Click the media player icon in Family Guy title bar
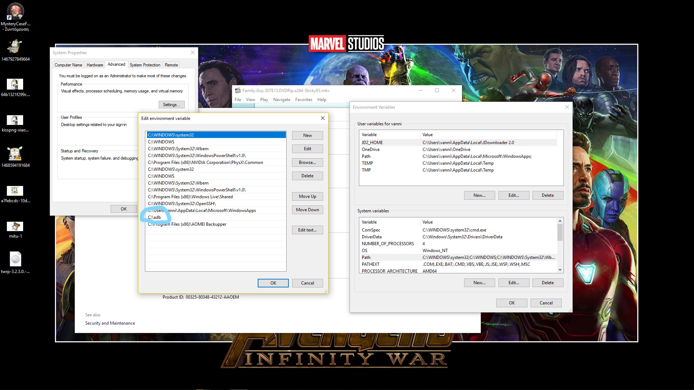The image size is (694, 390). point(238,91)
